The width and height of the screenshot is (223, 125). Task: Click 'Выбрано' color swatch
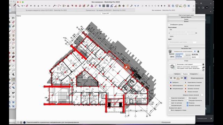[x=171, y=82]
